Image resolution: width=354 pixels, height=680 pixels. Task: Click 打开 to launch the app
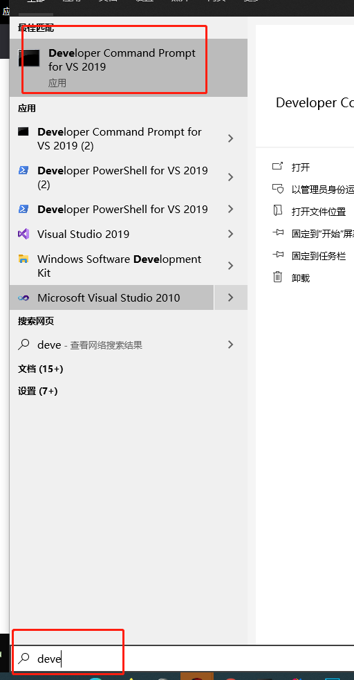tap(301, 167)
